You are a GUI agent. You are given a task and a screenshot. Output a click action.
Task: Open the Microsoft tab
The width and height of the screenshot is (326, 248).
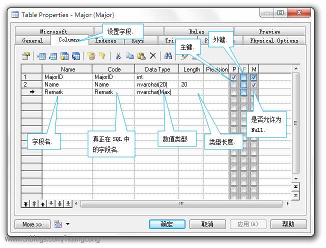(x=53, y=31)
